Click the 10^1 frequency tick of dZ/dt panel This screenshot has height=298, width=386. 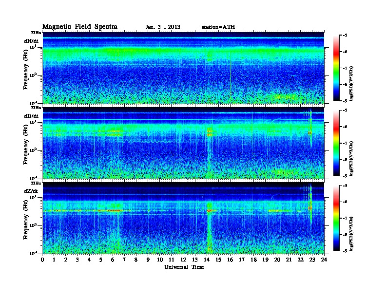[x=33, y=197]
